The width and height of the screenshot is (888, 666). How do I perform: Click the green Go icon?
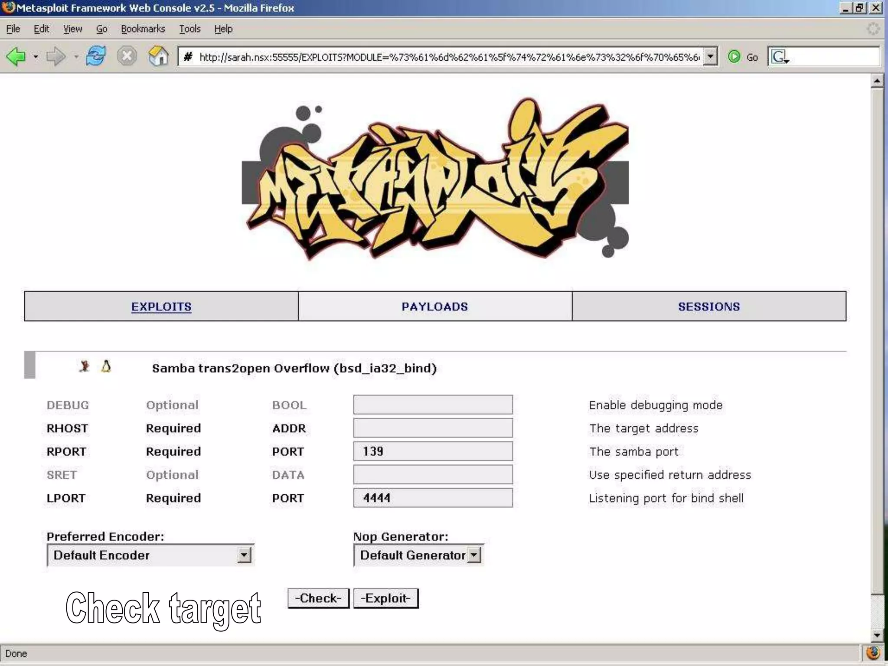pos(734,57)
